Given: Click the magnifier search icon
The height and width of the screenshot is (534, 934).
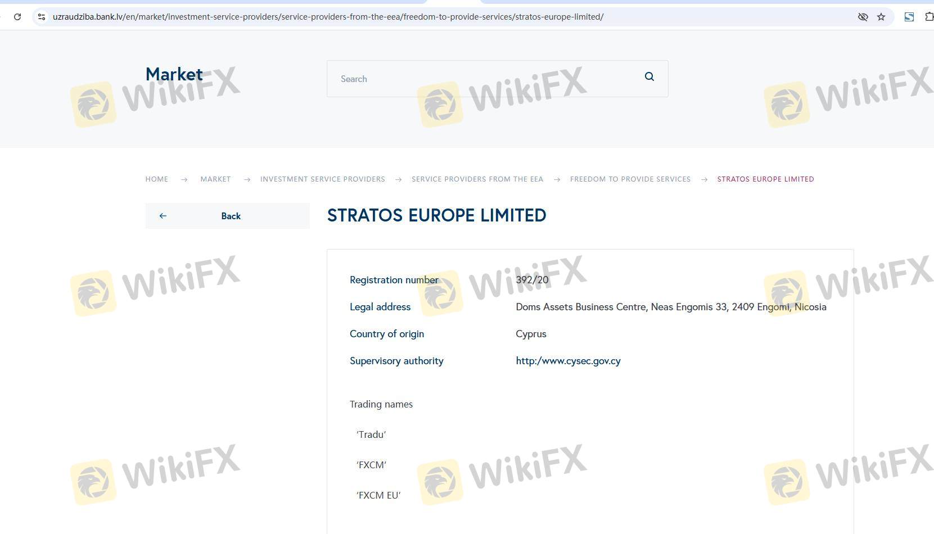Looking at the screenshot, I should pos(649,77).
